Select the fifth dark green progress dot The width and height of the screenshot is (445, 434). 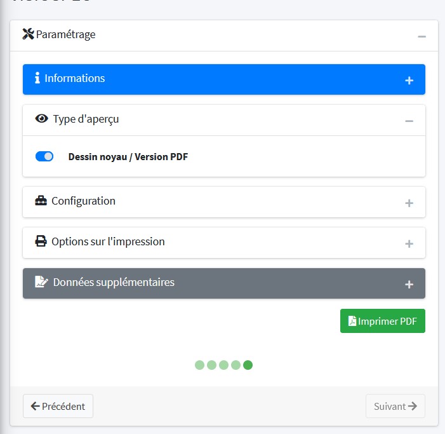tap(248, 365)
